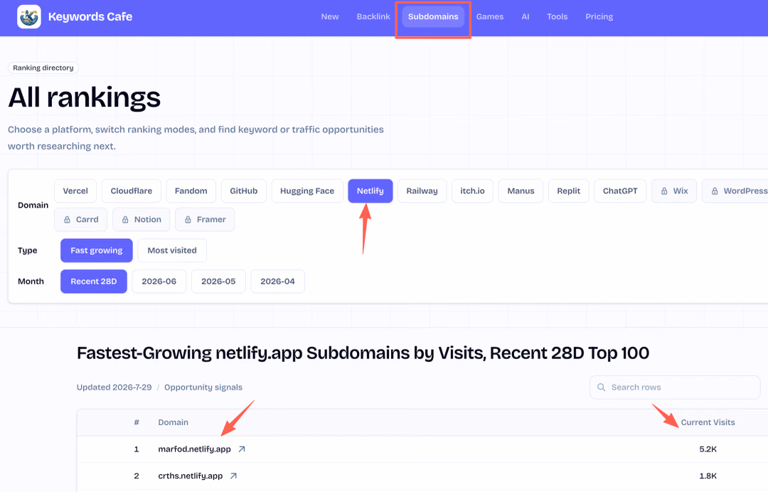
Task: Choose month 2026-04
Action: (x=278, y=282)
